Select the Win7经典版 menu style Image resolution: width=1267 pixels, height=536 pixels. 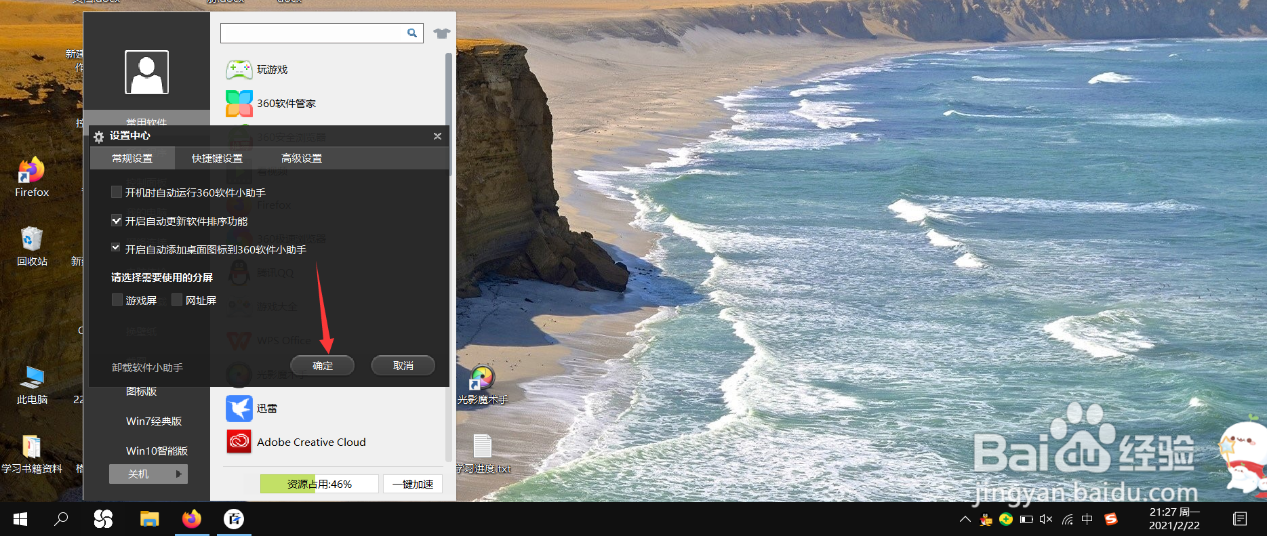154,421
